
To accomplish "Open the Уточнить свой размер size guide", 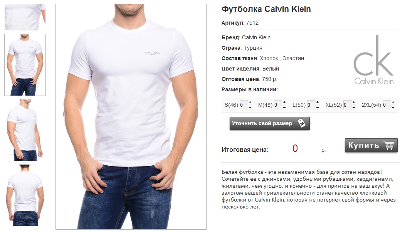I will 270,124.
